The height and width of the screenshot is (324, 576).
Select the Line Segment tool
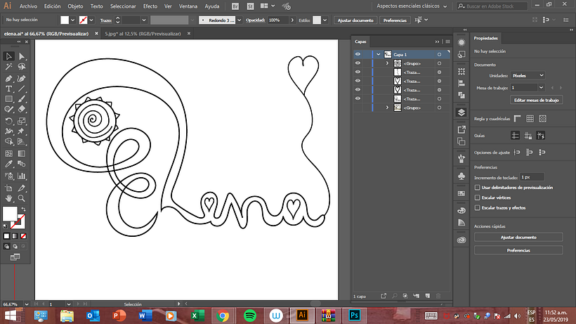(22, 89)
